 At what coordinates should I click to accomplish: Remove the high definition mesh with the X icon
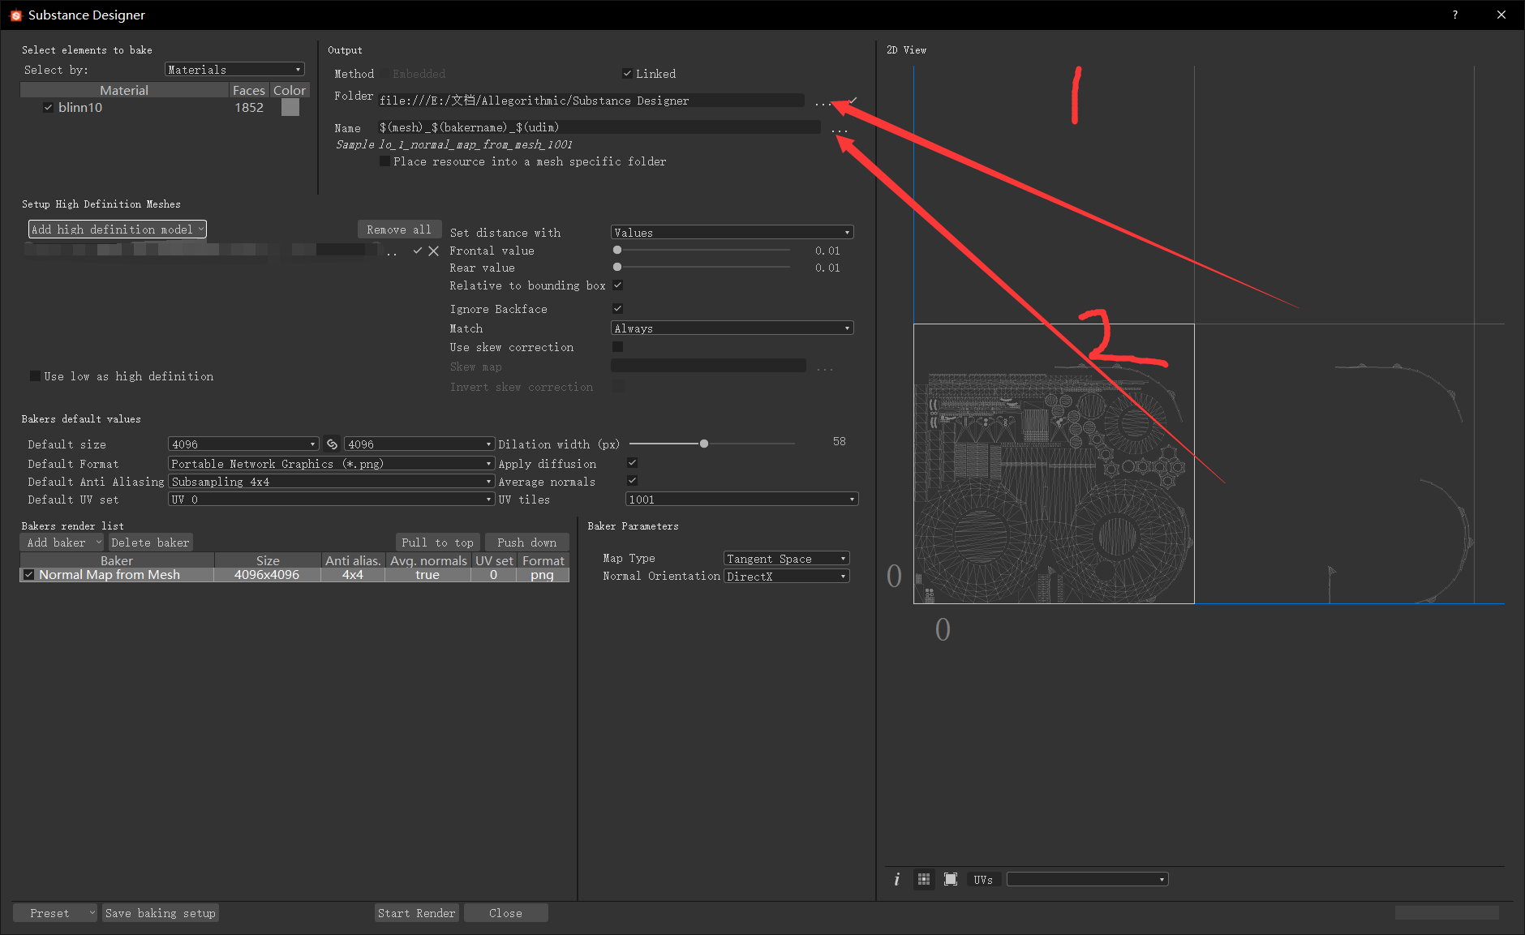[434, 251]
